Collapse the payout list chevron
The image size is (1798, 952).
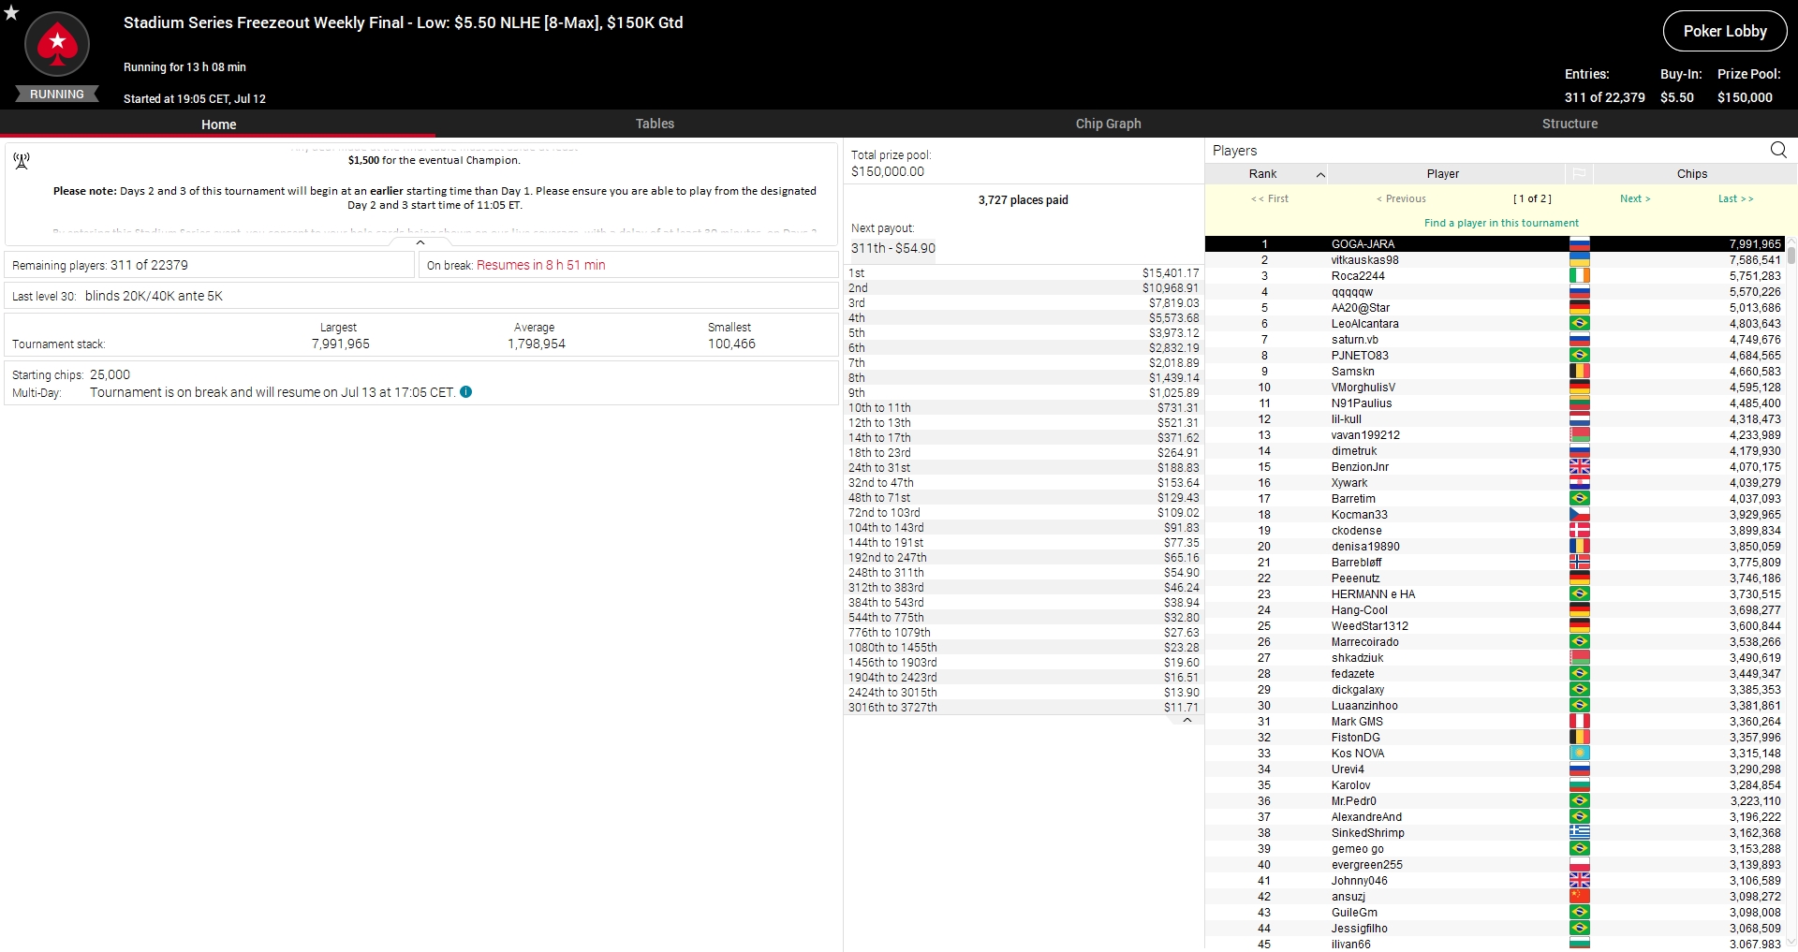[x=1187, y=721]
